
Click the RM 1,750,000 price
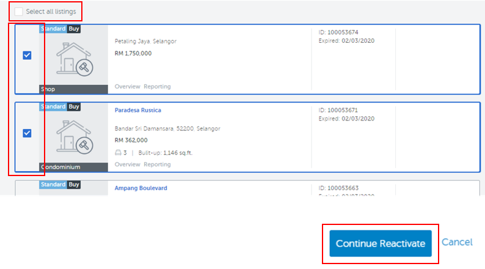coord(133,54)
